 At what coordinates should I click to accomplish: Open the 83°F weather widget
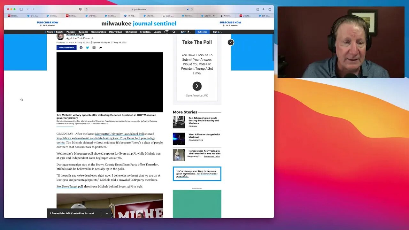pyautogui.click(x=185, y=32)
